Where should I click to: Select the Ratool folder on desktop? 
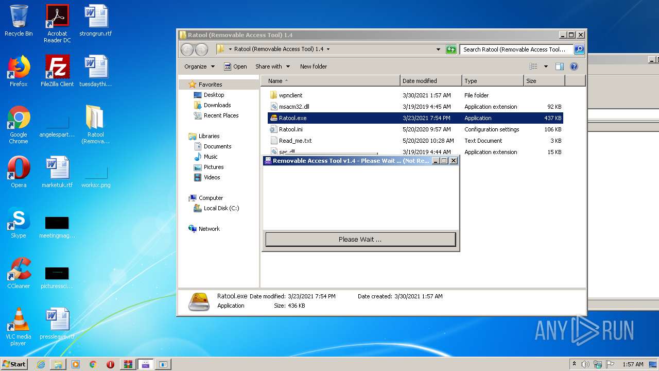pyautogui.click(x=96, y=125)
